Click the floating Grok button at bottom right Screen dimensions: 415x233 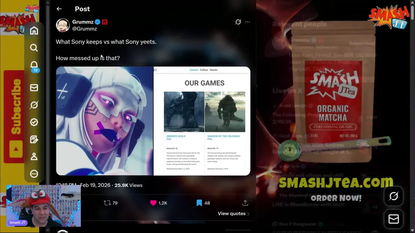[394, 196]
